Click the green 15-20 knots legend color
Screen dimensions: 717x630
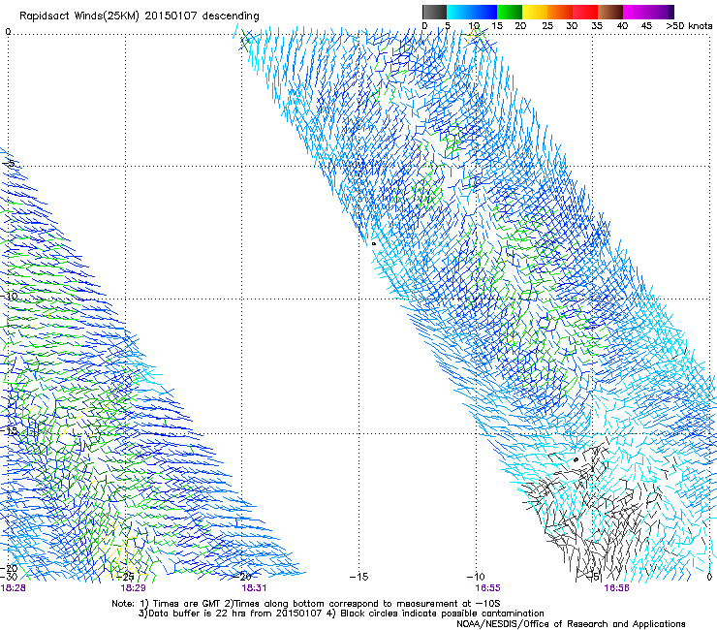point(510,12)
